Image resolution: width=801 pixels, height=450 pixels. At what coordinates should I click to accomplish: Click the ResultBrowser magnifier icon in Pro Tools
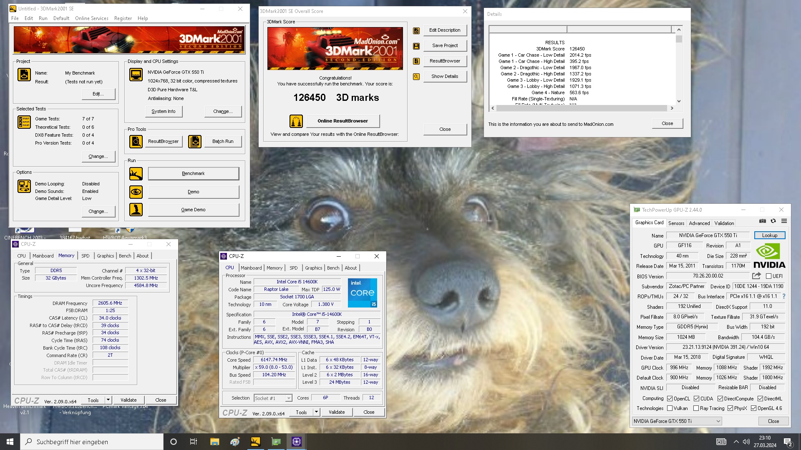click(x=136, y=142)
